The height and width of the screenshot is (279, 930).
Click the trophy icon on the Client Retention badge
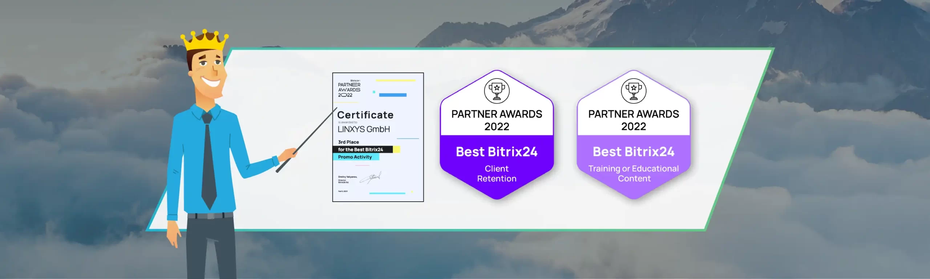click(x=497, y=91)
